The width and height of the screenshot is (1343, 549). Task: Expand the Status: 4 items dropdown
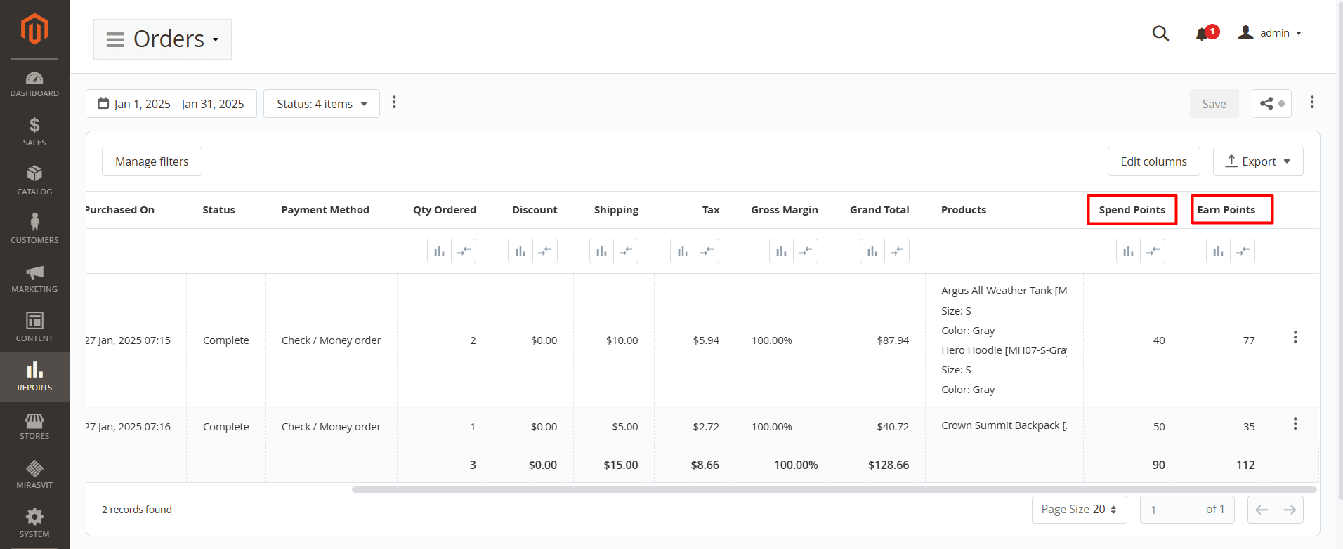[322, 104]
